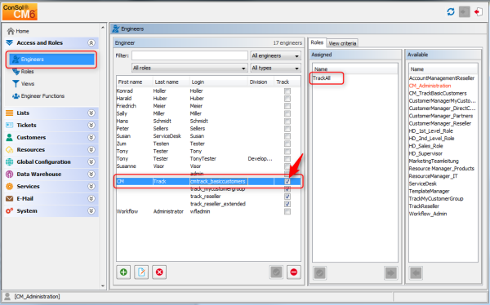Click the Resources section icon

point(10,150)
